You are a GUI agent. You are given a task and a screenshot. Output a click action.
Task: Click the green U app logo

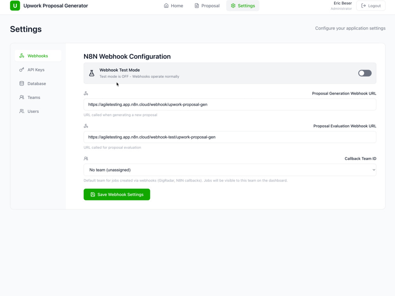15,6
